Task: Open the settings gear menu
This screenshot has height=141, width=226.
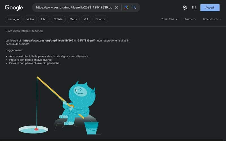Action: (185, 8)
